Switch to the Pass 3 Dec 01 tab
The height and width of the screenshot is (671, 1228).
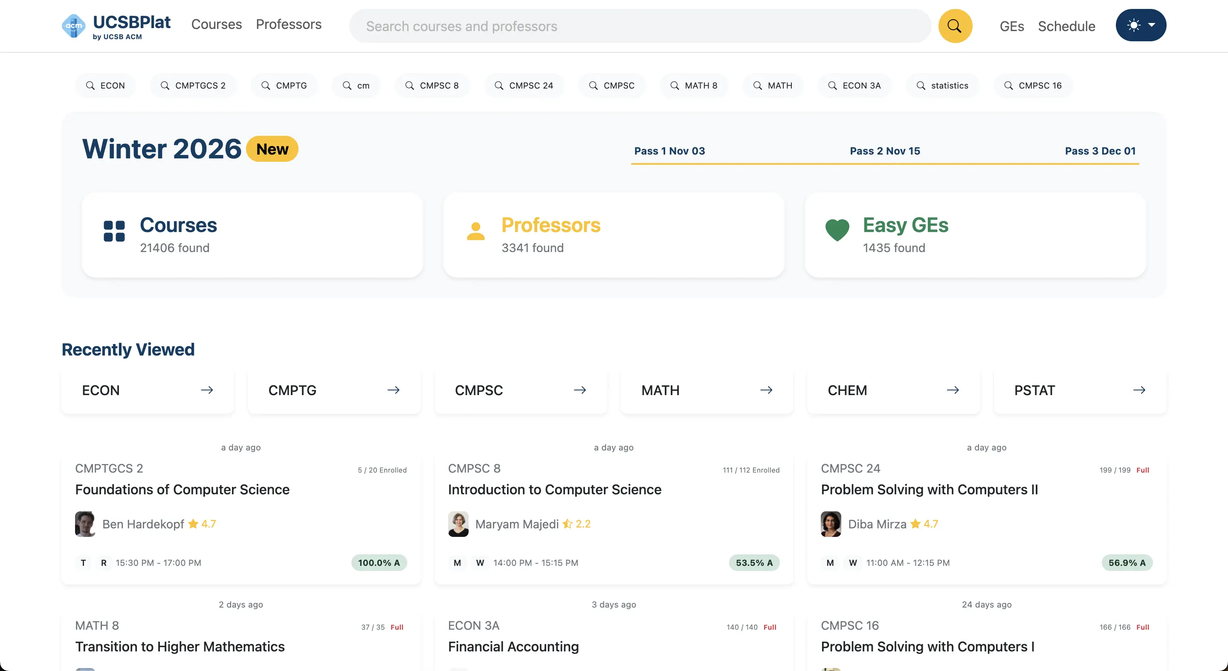(x=1100, y=150)
